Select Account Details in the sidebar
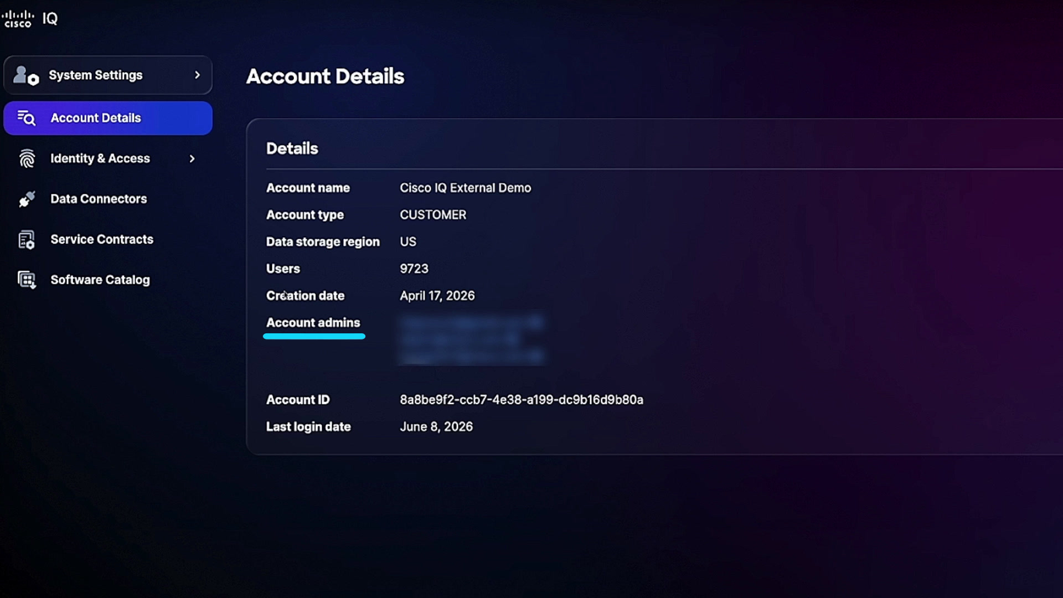This screenshot has height=598, width=1063. click(108, 118)
